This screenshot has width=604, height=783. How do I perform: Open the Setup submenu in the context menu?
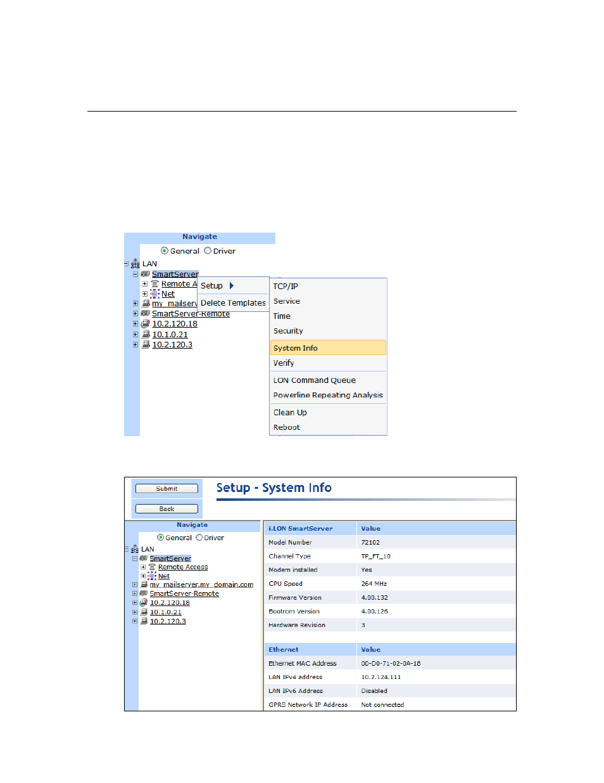(234, 286)
